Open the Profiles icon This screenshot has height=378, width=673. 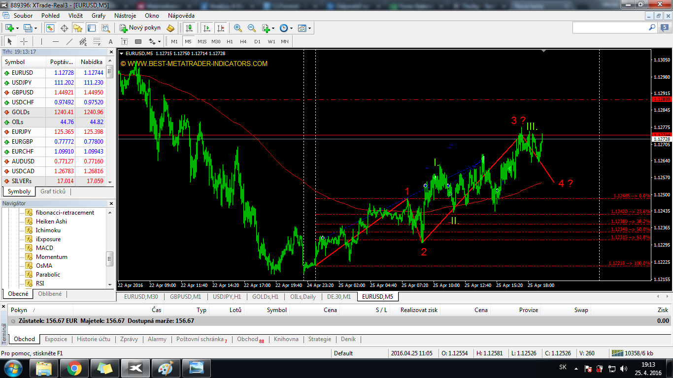point(28,28)
